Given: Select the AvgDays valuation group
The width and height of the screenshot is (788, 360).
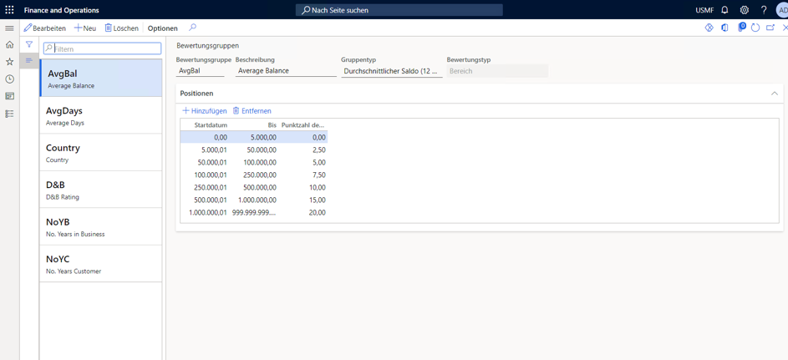Looking at the screenshot, I should pyautogui.click(x=101, y=115).
